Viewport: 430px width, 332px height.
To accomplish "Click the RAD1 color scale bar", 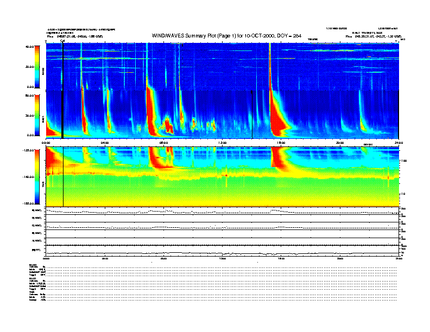I will pos(37,115).
